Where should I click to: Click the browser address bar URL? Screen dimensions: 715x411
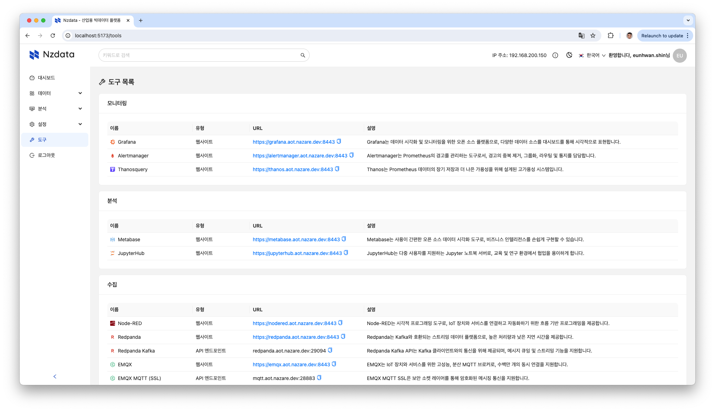98,36
